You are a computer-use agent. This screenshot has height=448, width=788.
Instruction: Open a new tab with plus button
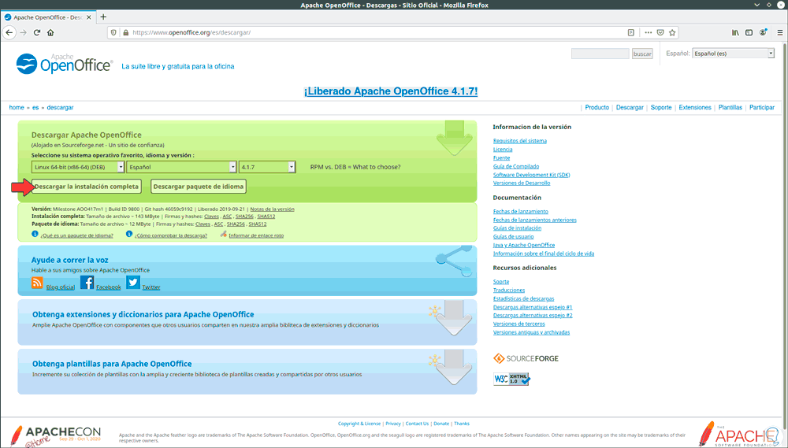103,17
